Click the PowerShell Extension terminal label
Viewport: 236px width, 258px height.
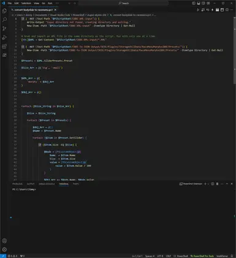click(191, 184)
